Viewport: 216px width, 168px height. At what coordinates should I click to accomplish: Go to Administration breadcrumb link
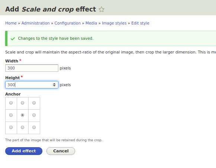(36, 23)
